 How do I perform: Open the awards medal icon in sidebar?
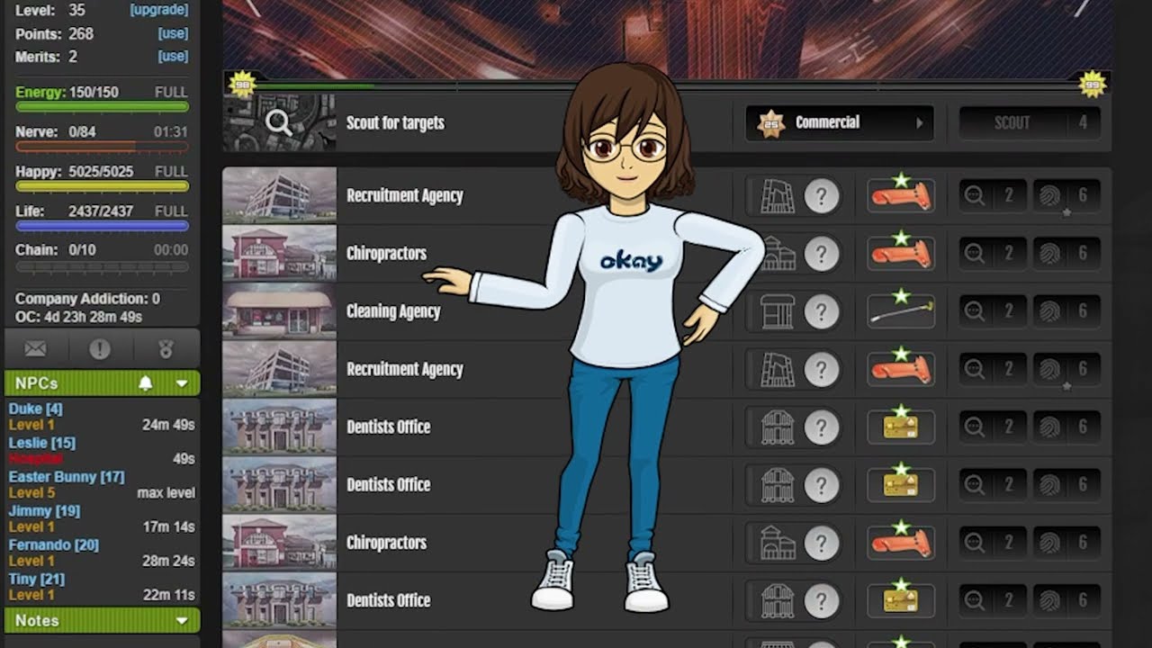[x=165, y=349]
